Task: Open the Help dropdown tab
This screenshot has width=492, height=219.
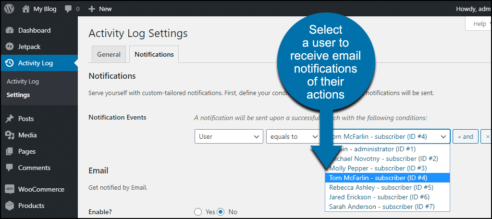Action: (x=479, y=24)
